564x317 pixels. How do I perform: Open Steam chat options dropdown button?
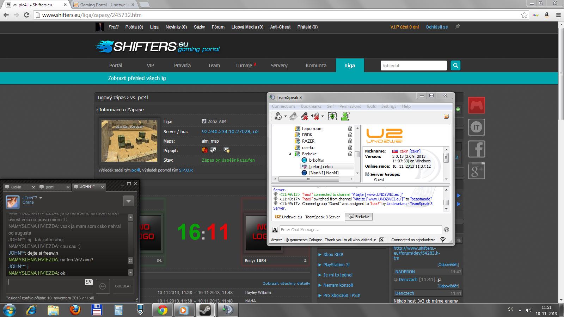click(x=128, y=201)
